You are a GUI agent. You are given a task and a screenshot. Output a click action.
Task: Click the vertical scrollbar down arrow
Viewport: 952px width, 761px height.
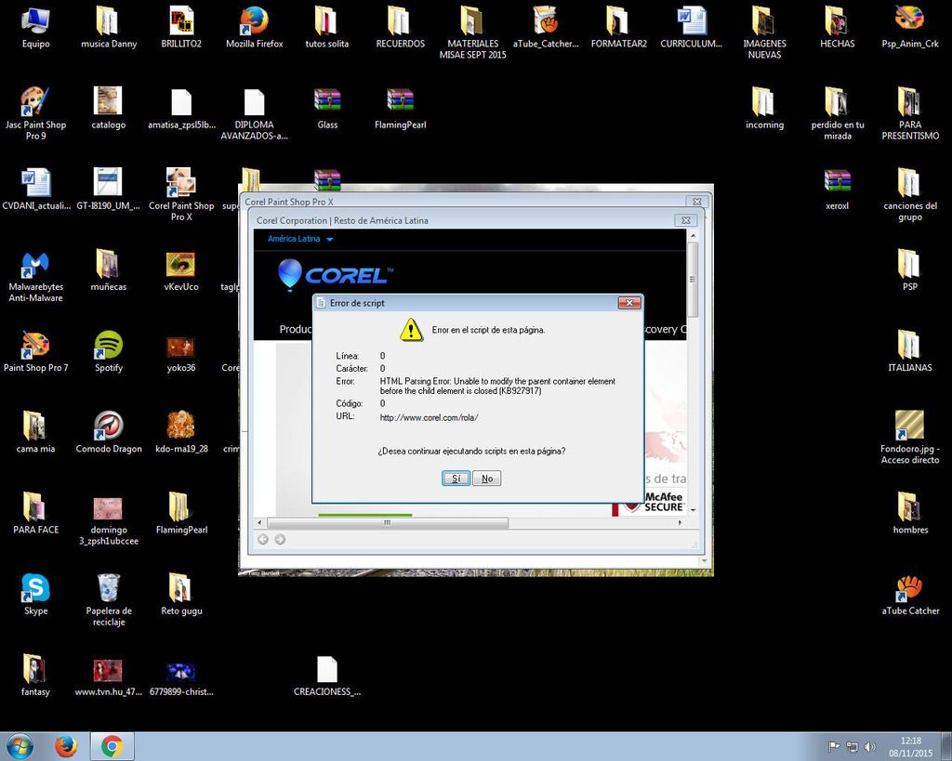pyautogui.click(x=692, y=507)
